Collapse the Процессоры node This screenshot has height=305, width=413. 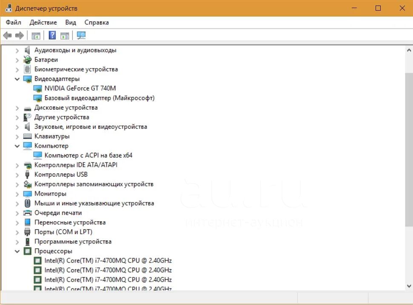pos(17,251)
